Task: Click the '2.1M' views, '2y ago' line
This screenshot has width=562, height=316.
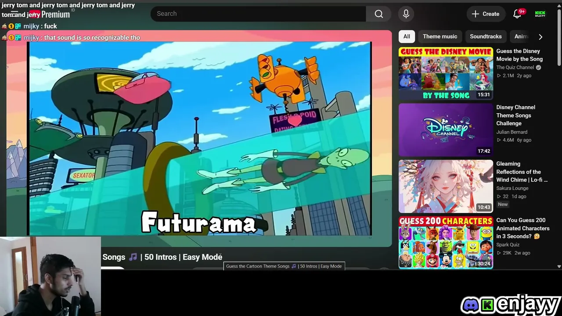Action: [x=514, y=75]
